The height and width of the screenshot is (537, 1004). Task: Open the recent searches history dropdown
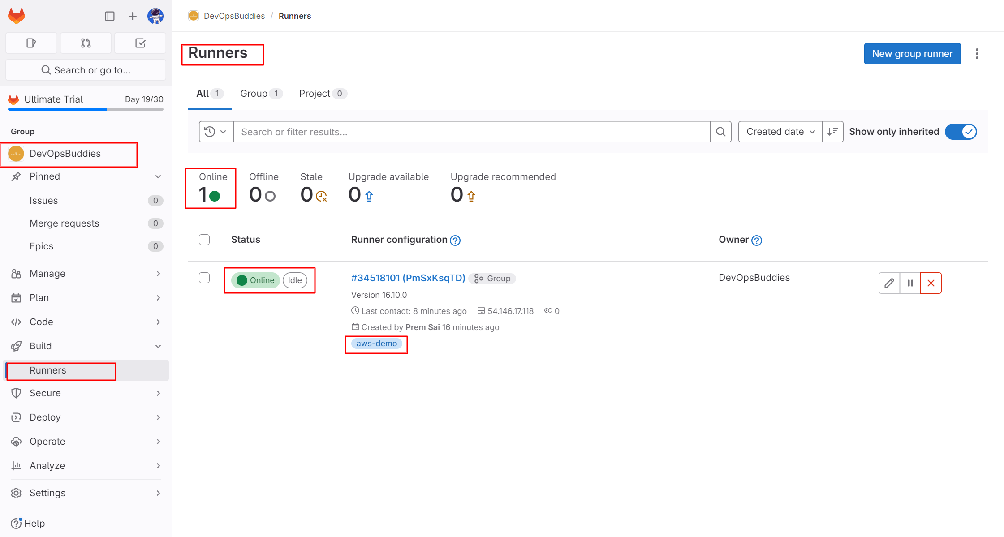click(x=216, y=132)
